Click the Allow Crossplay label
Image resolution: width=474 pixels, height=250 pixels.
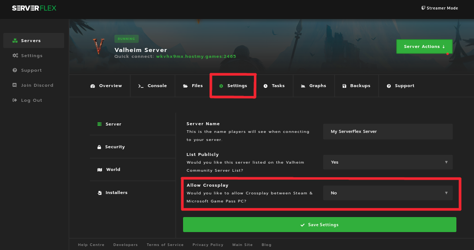(x=208, y=185)
